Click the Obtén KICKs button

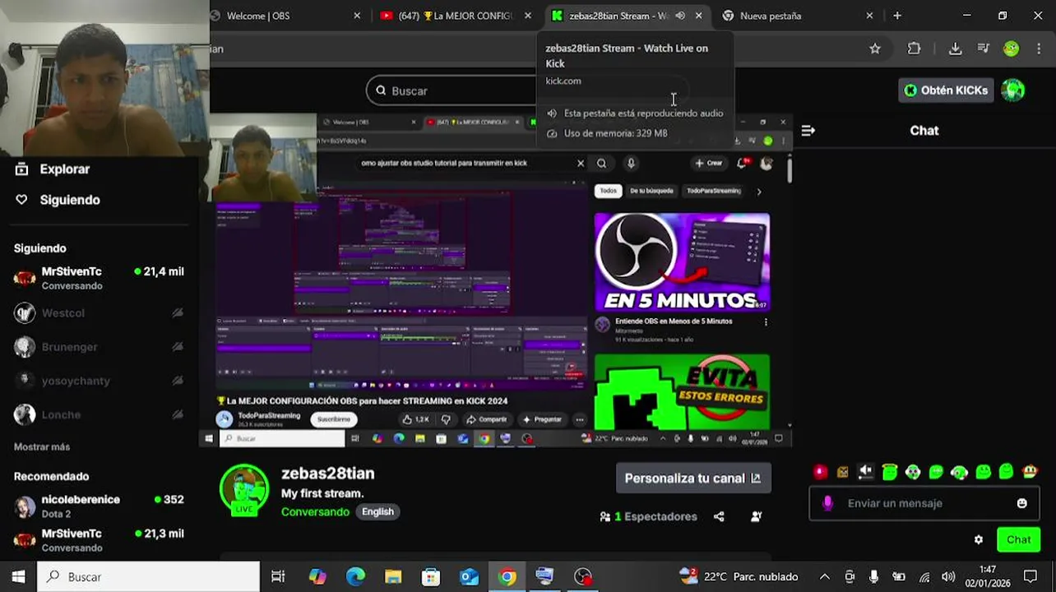click(x=946, y=90)
